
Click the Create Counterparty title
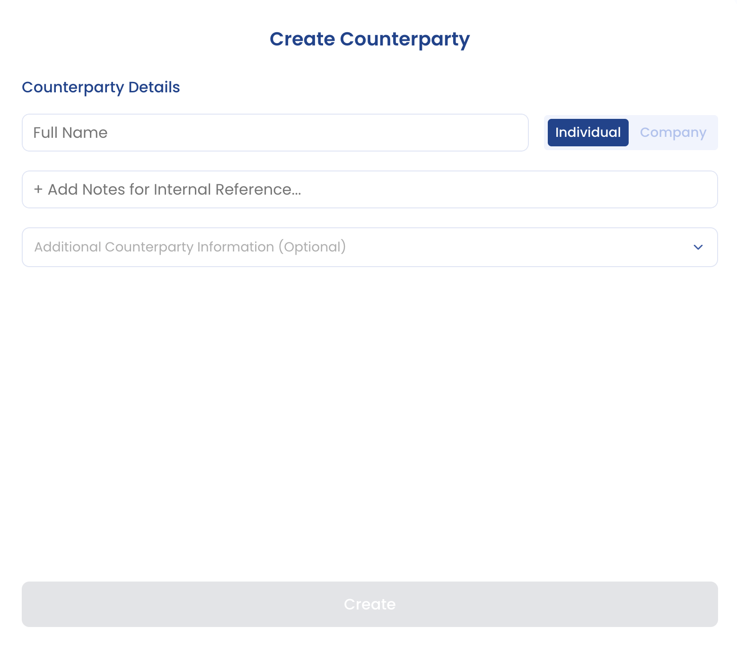point(369,39)
